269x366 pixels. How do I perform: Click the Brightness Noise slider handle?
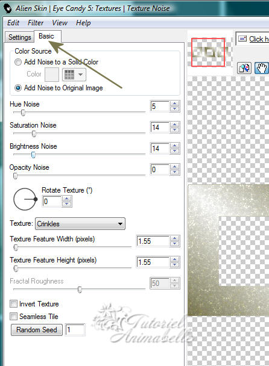pos(33,155)
